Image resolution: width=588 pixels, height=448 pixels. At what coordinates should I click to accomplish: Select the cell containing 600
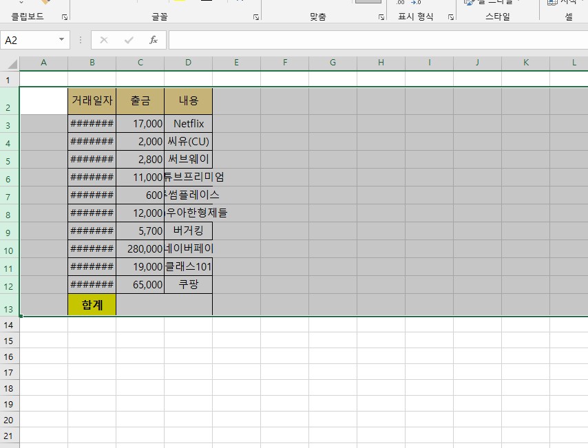140,195
